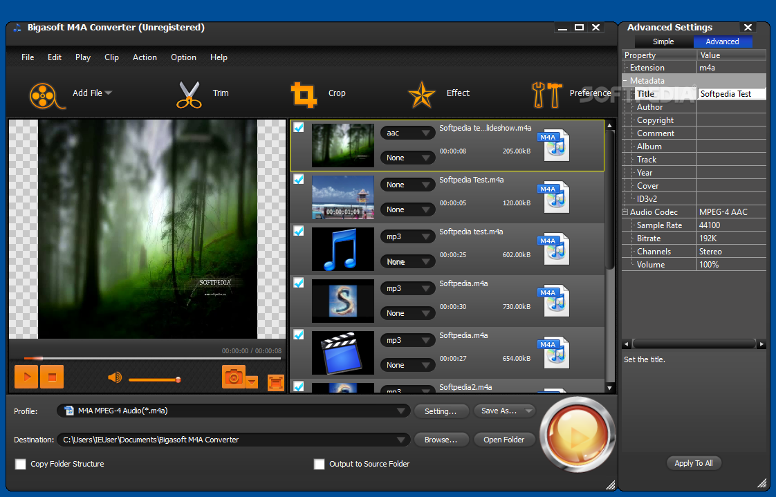
Task: Uncheck Softpedia Test.m4a 120.00kB checkbox
Action: [x=298, y=178]
